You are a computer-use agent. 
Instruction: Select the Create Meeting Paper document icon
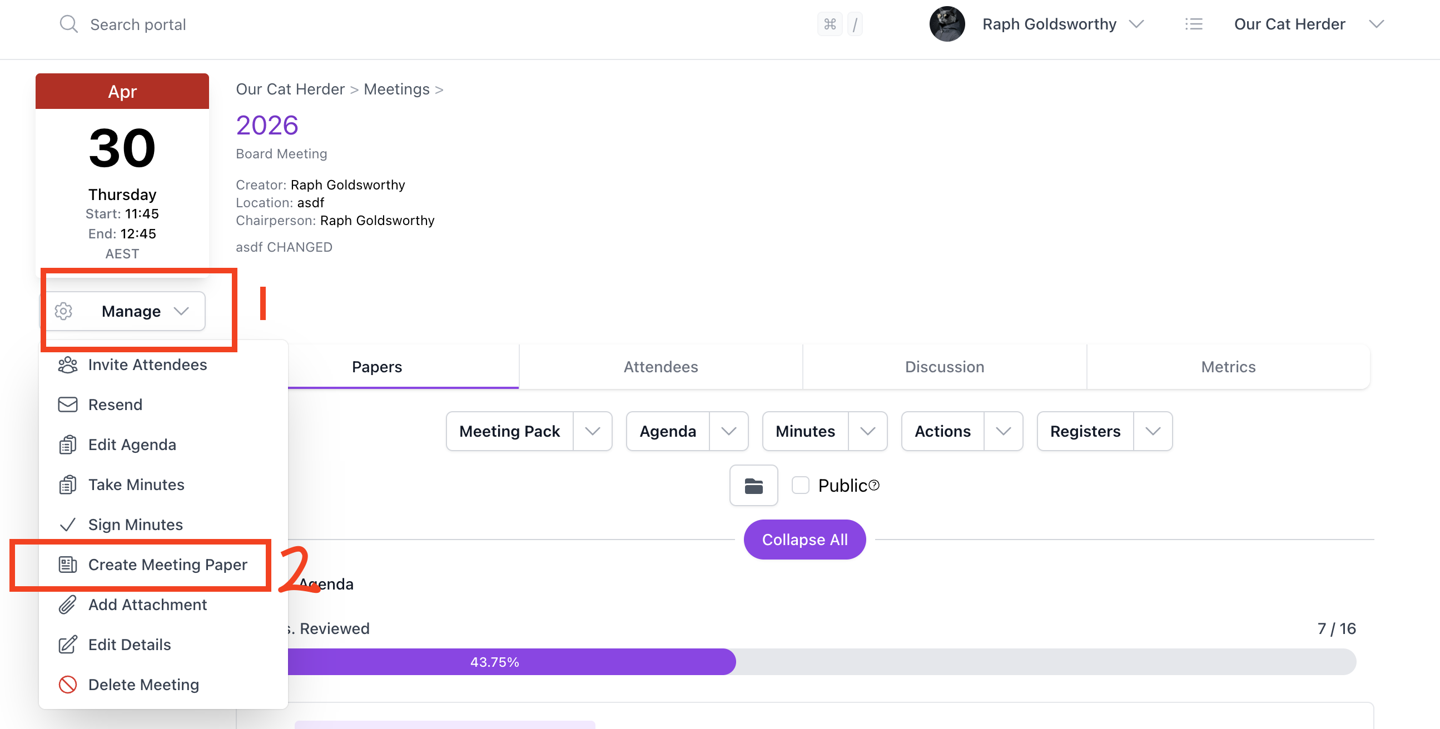point(68,564)
